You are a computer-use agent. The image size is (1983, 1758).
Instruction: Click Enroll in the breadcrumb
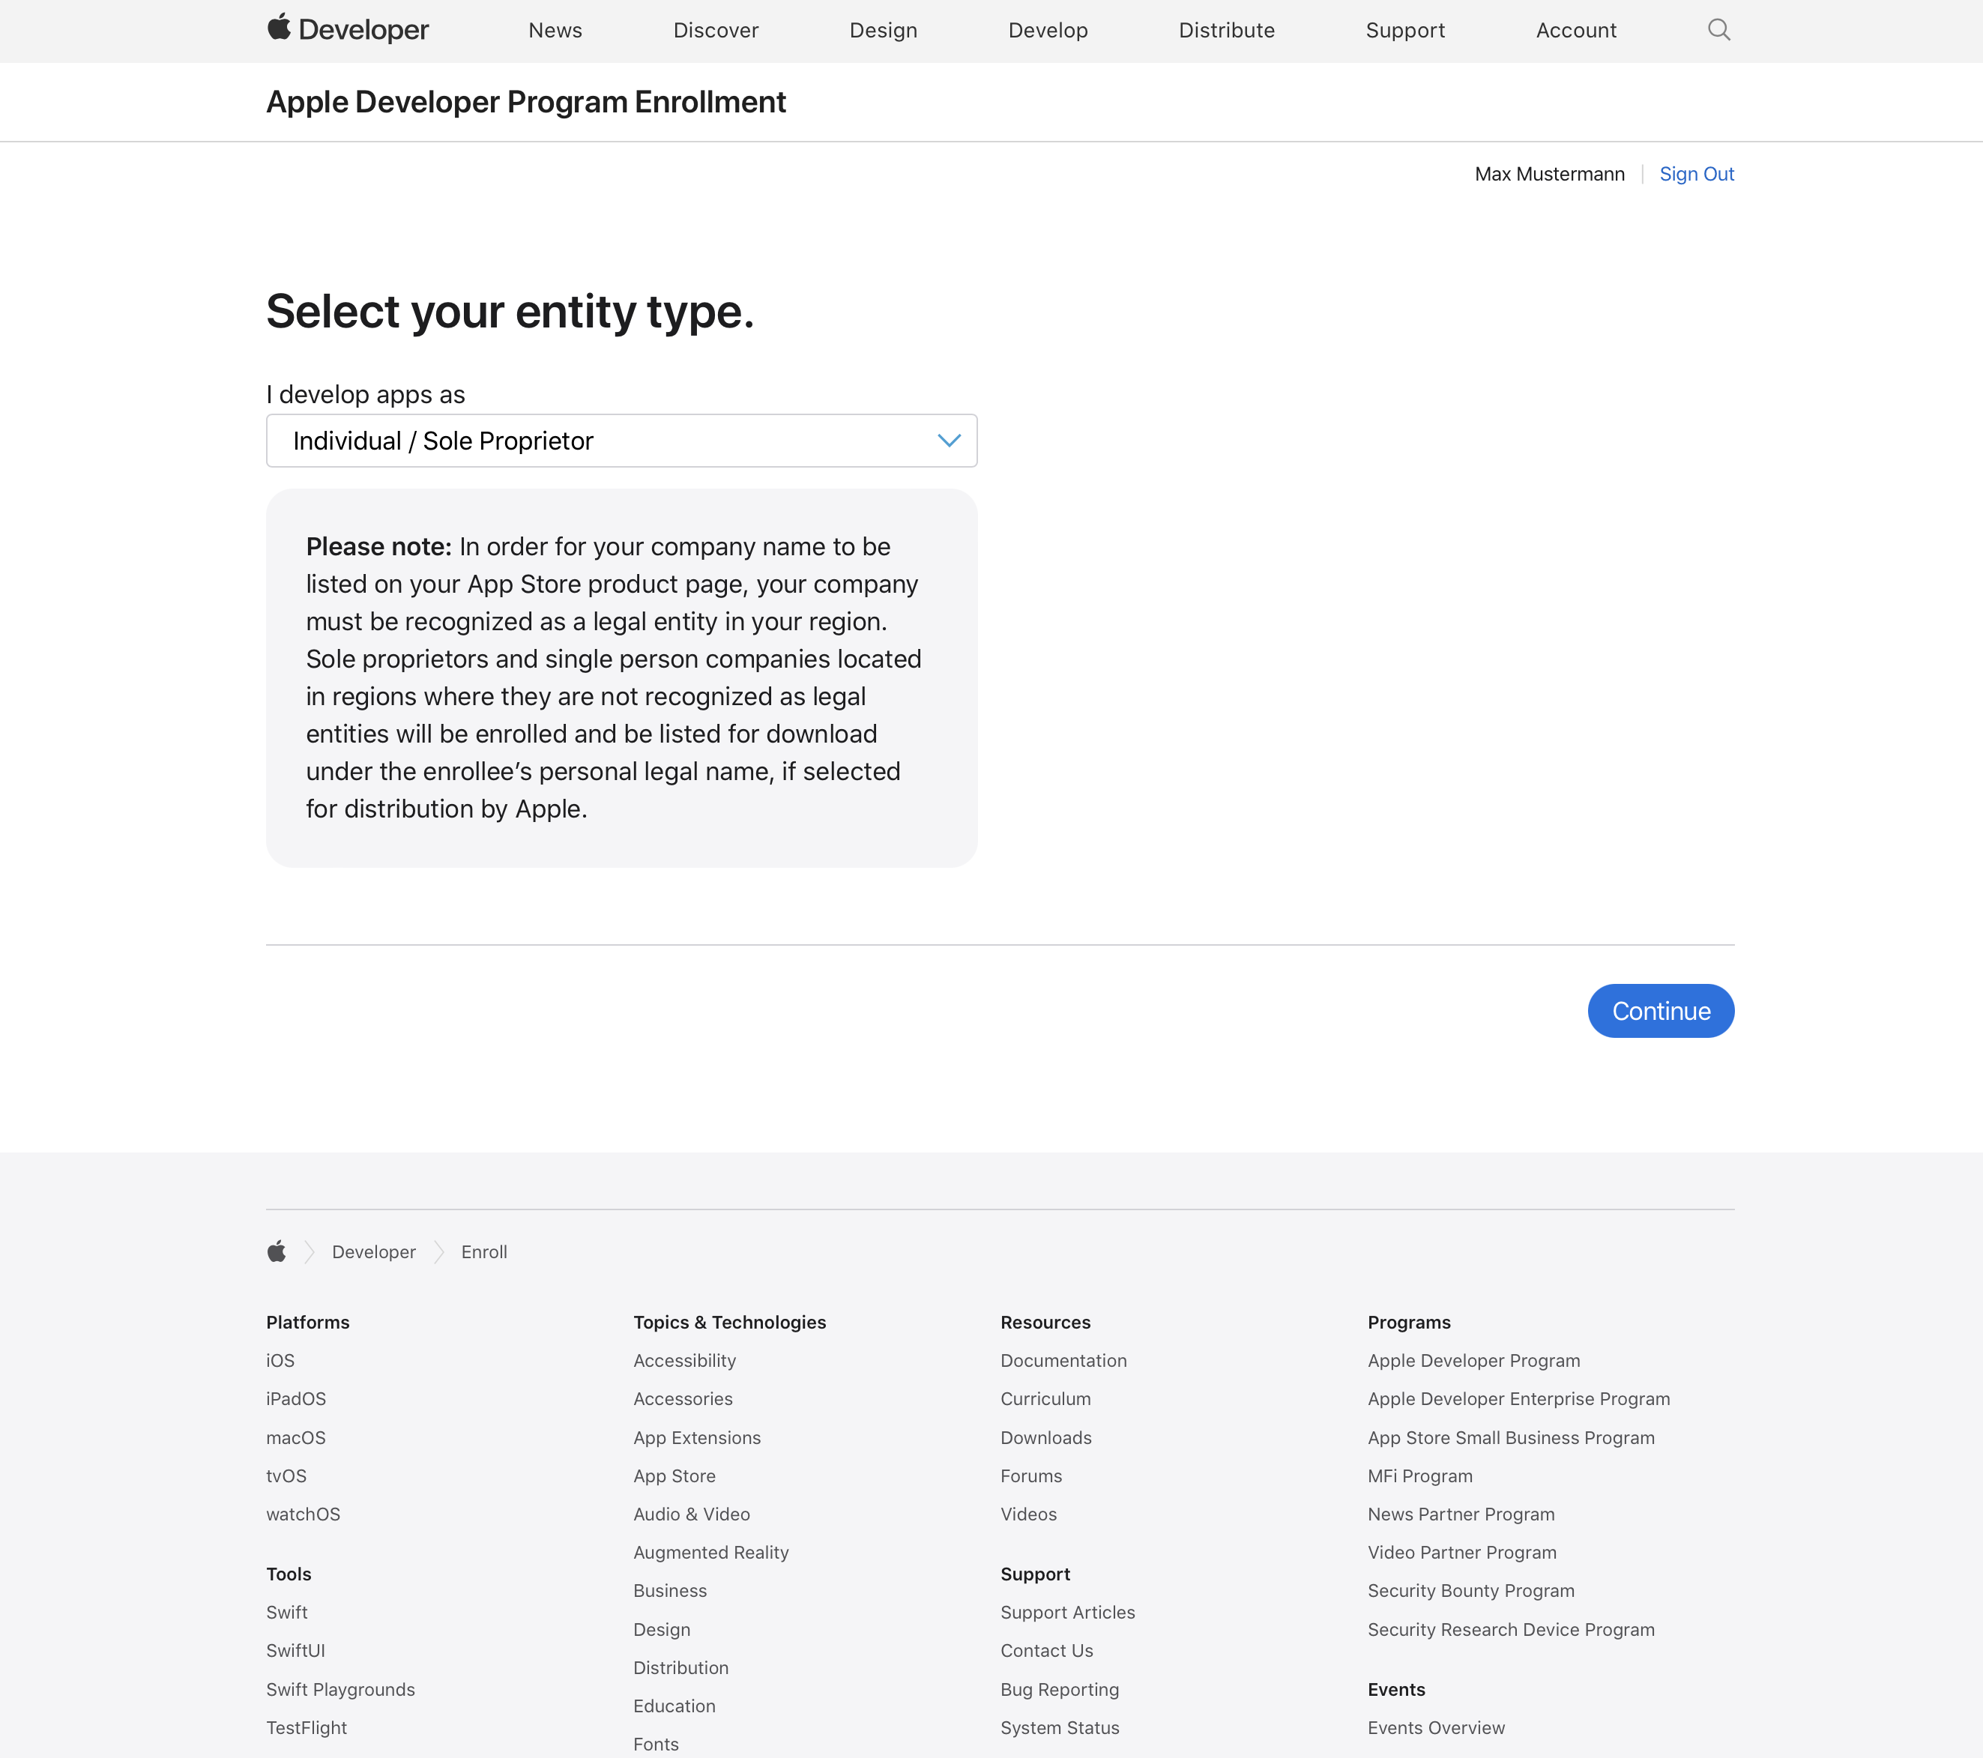click(x=484, y=1251)
